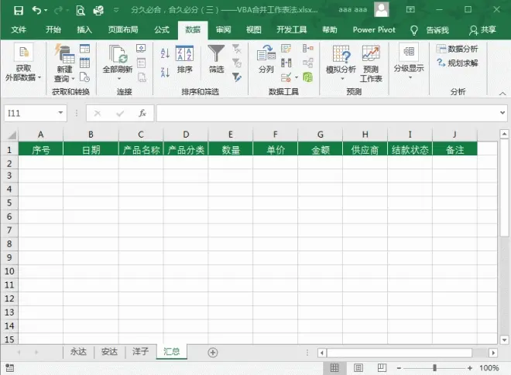
Task: Open the Outline group button
Action: coord(409,62)
